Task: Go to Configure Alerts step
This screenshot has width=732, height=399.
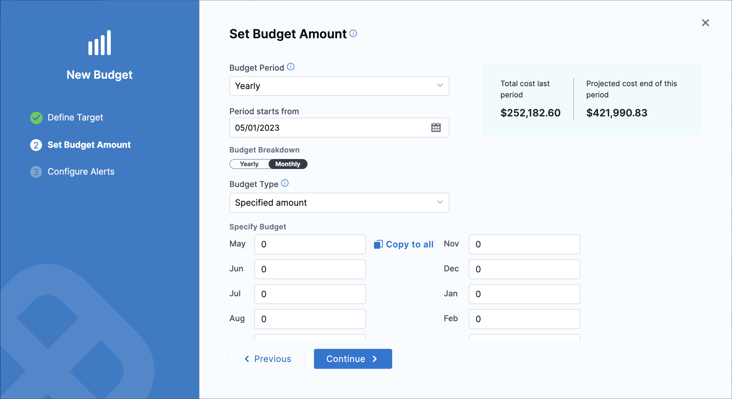Action: (81, 171)
